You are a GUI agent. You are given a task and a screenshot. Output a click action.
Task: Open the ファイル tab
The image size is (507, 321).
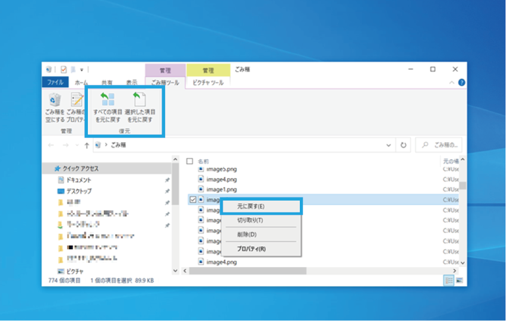pyautogui.click(x=55, y=82)
